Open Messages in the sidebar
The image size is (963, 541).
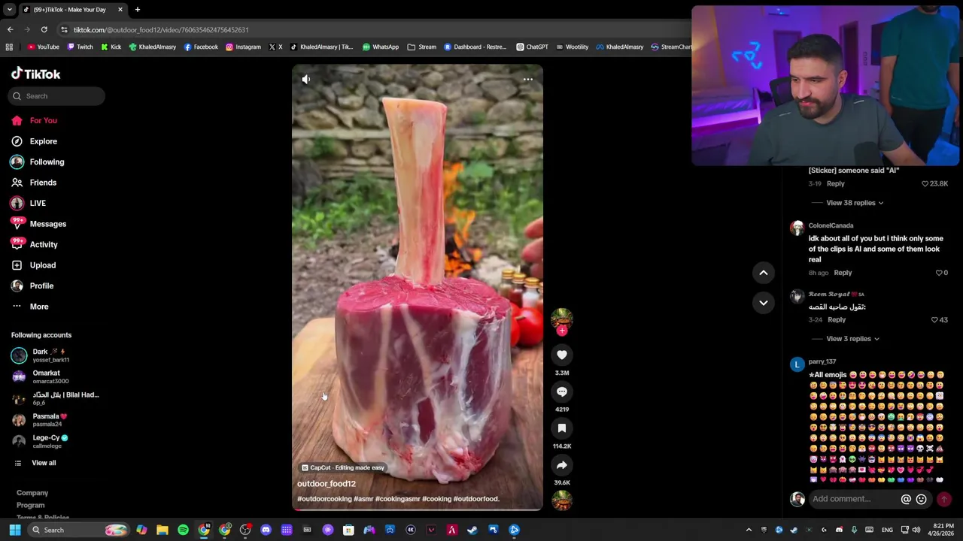coord(39,224)
